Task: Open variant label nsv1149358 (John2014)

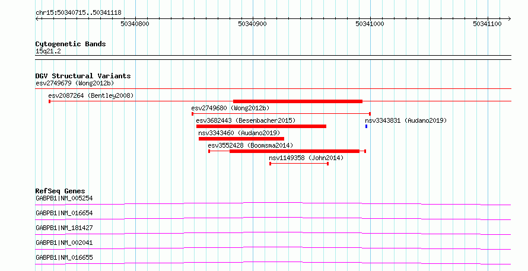Action: click(306, 158)
